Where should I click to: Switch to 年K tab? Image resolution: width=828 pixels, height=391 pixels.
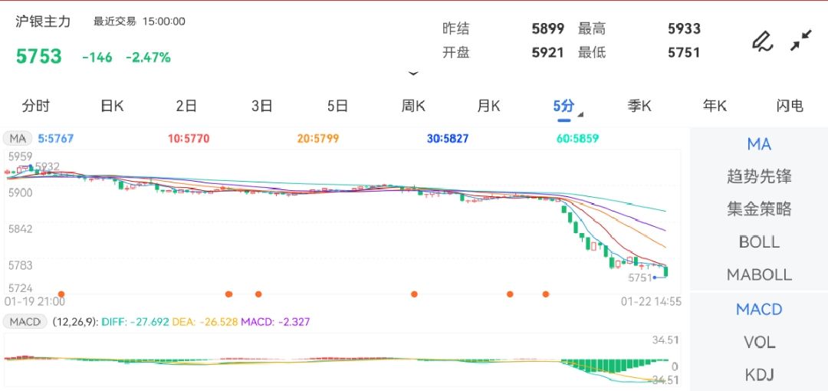[715, 106]
